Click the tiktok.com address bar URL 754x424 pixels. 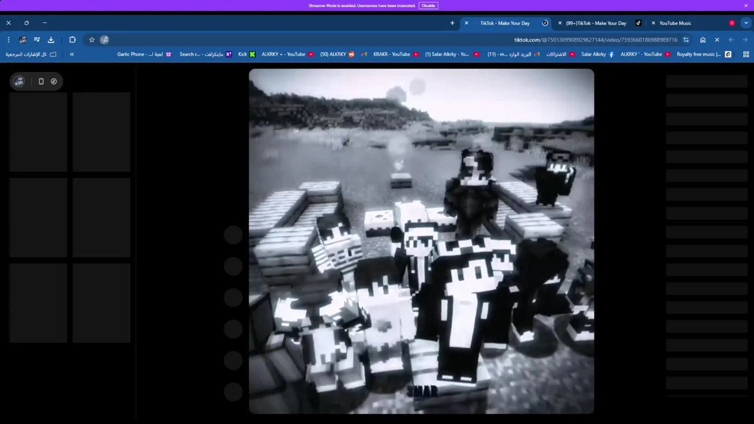[x=596, y=40]
